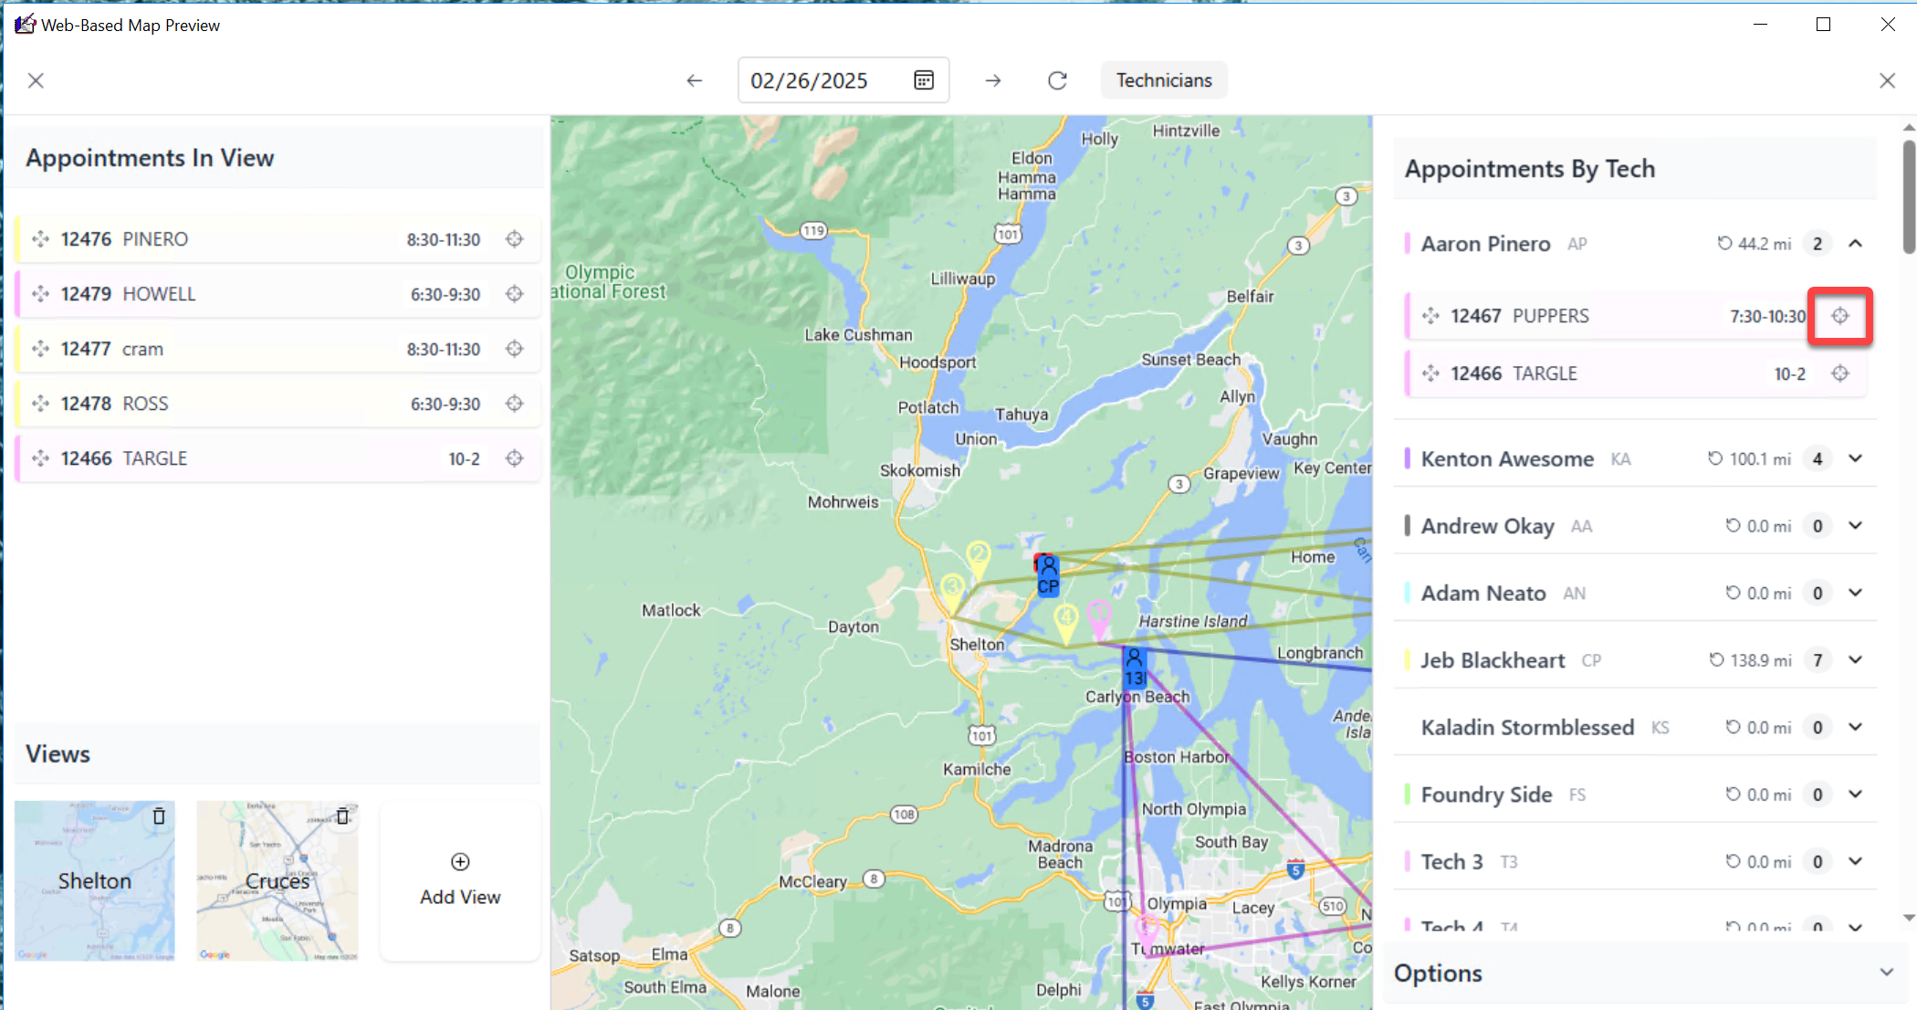Delete the Shelton saved view

pyautogui.click(x=159, y=815)
